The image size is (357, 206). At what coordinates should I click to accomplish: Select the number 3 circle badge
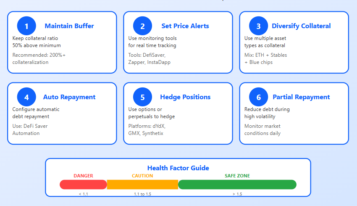tap(258, 26)
